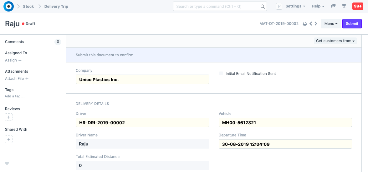Screen dimensions: 368x172
Task: Like the document with heart icon
Action: click(x=7, y=163)
